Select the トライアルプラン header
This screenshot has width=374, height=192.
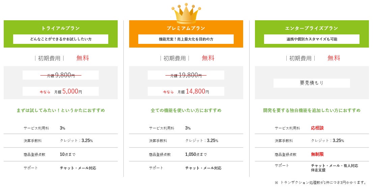(x=61, y=28)
